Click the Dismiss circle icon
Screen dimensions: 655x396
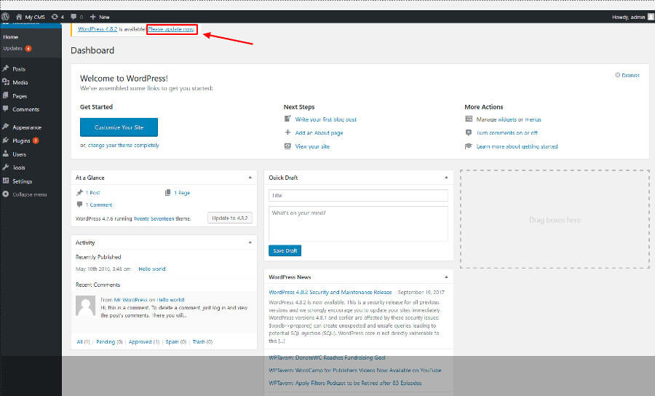point(617,75)
